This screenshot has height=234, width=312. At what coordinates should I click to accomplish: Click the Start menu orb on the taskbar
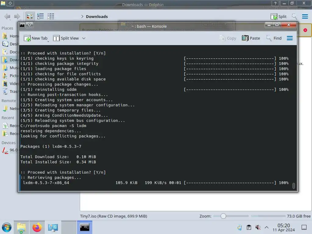(7, 227)
